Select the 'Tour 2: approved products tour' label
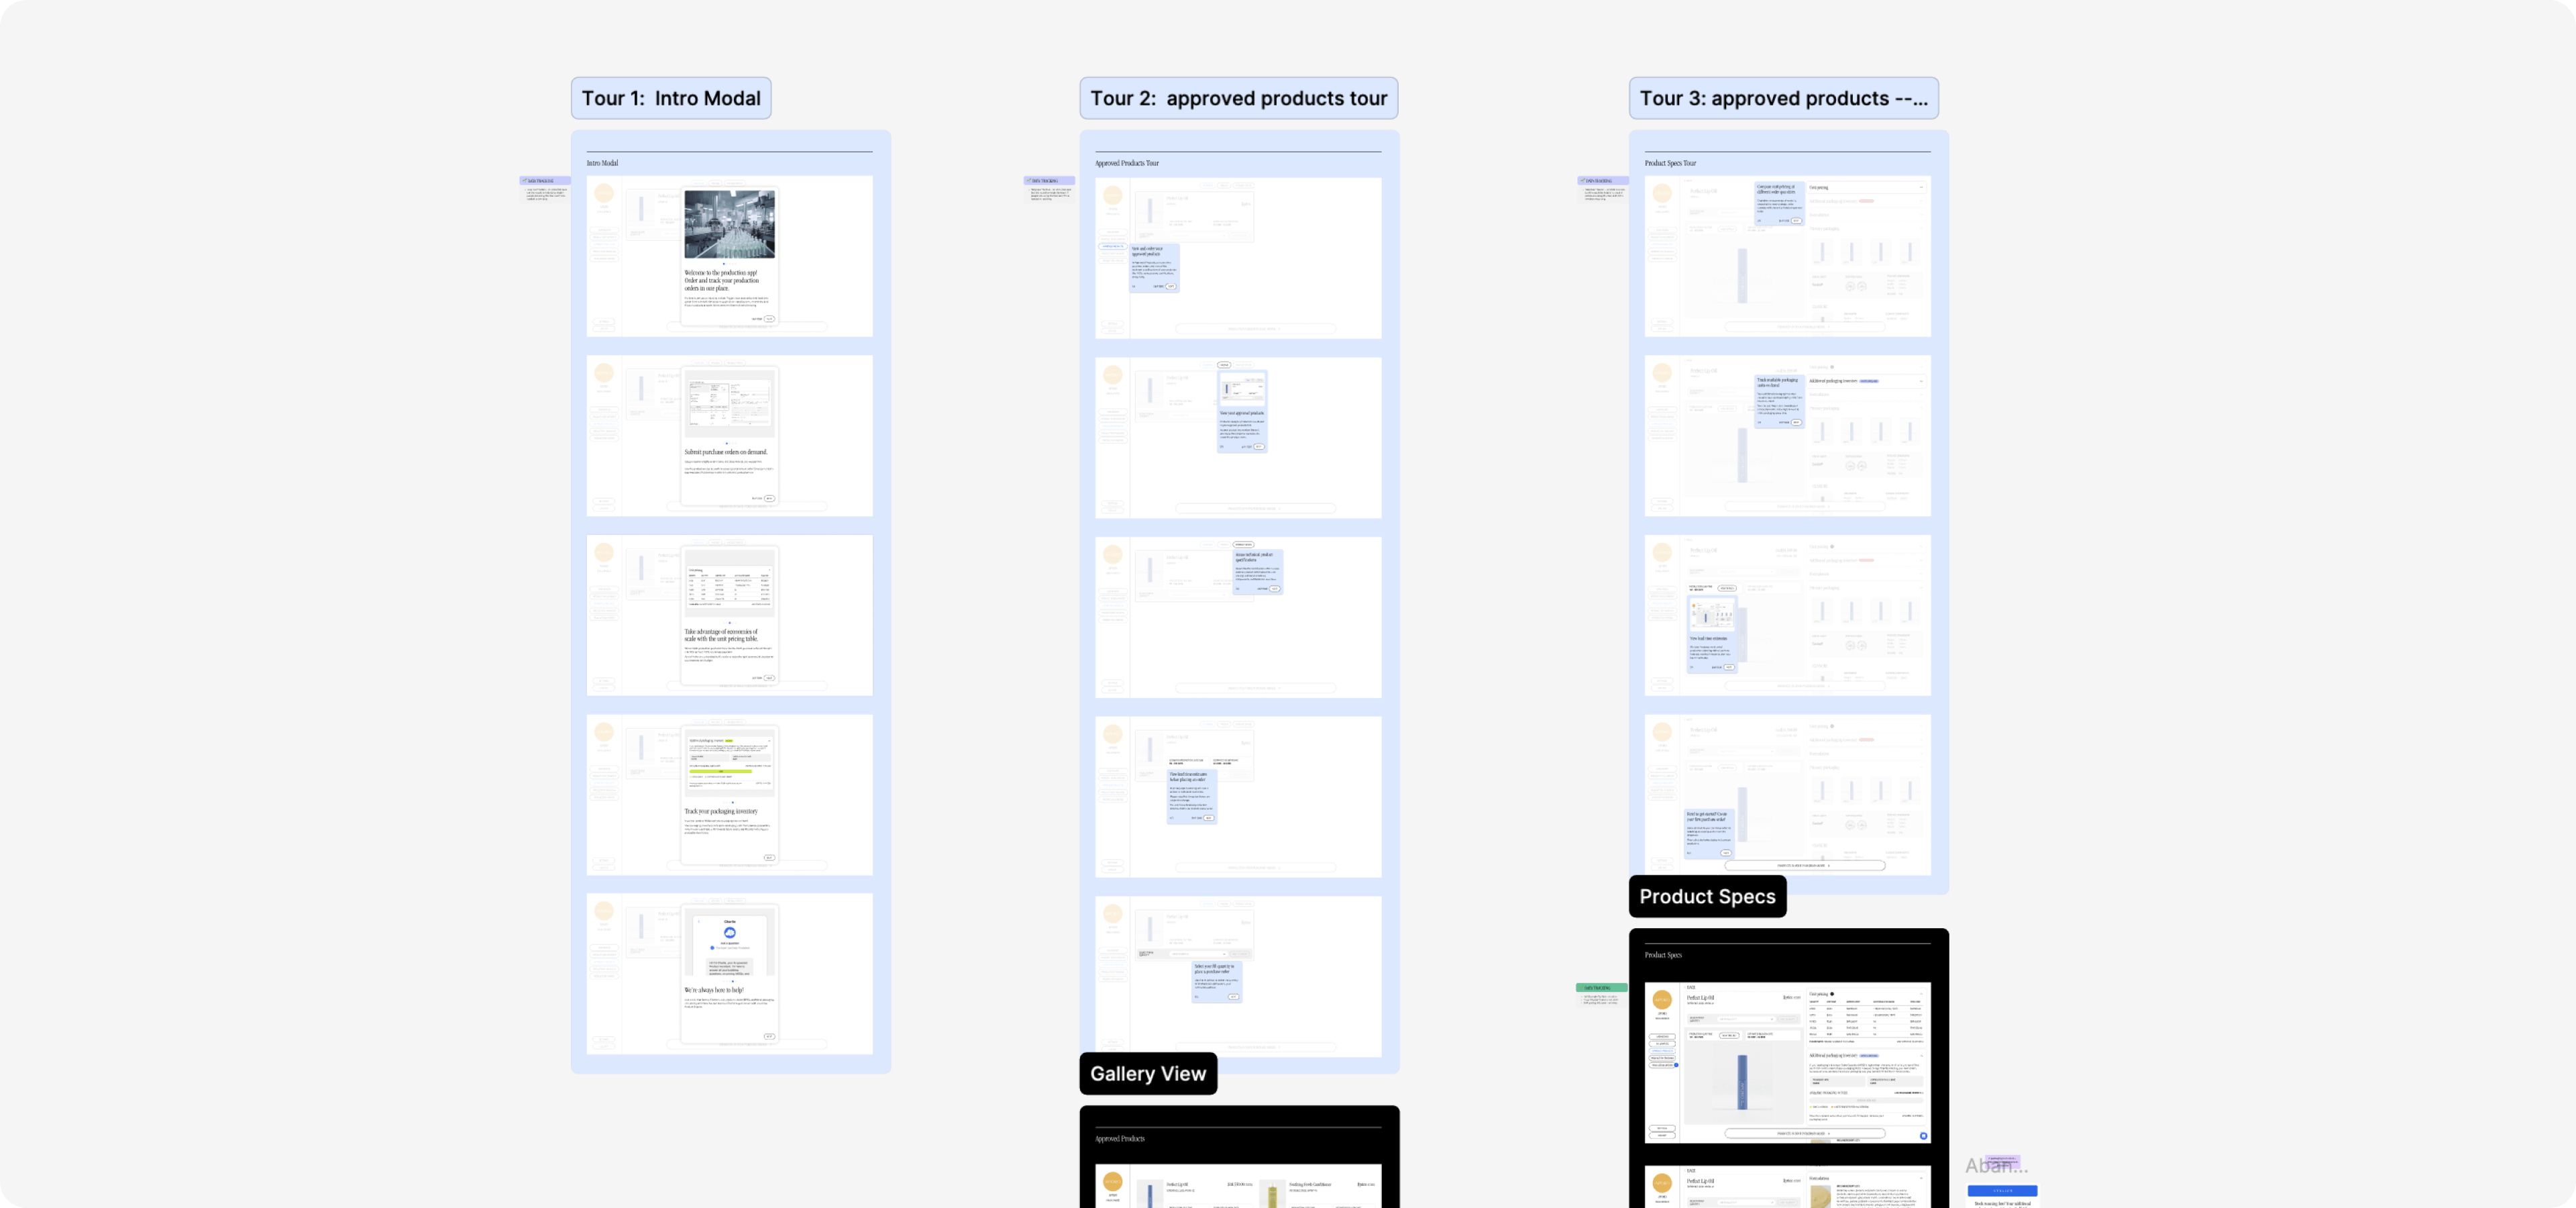This screenshot has width=2576, height=1208. coord(1238,98)
